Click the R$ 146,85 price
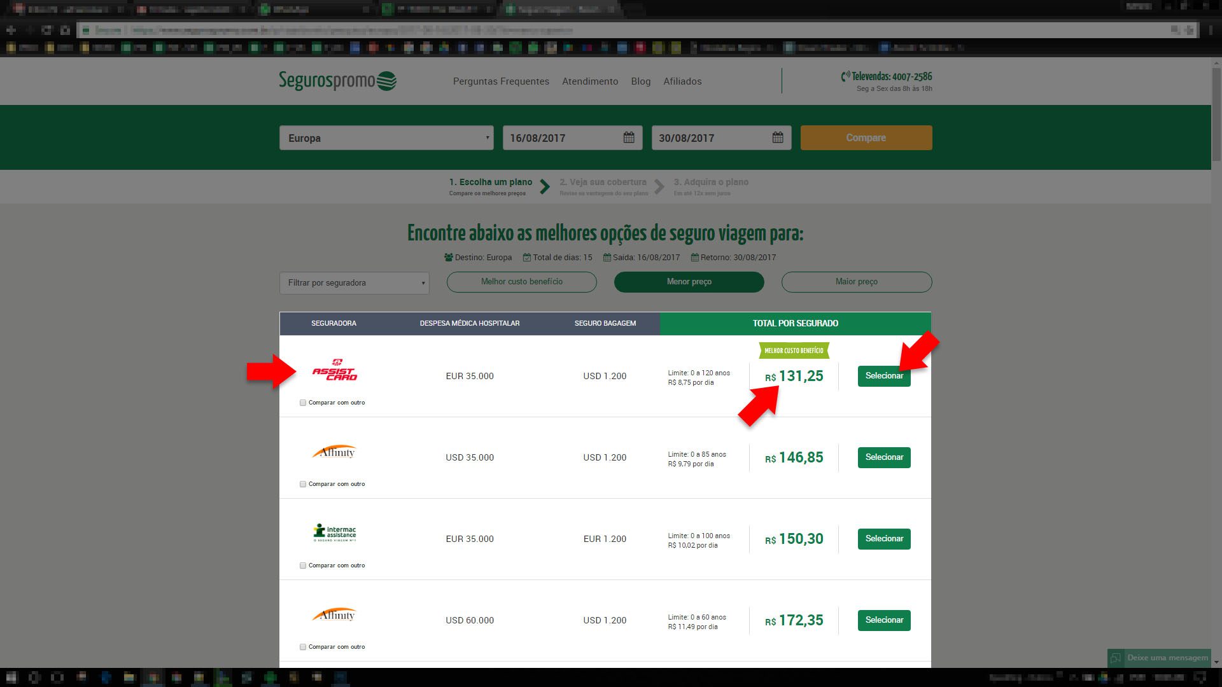The image size is (1222, 687). point(794,457)
